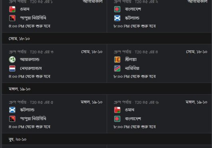Click Papua New Guinea flag in match 5
Screen dimensions: 212x148
(12, 119)
